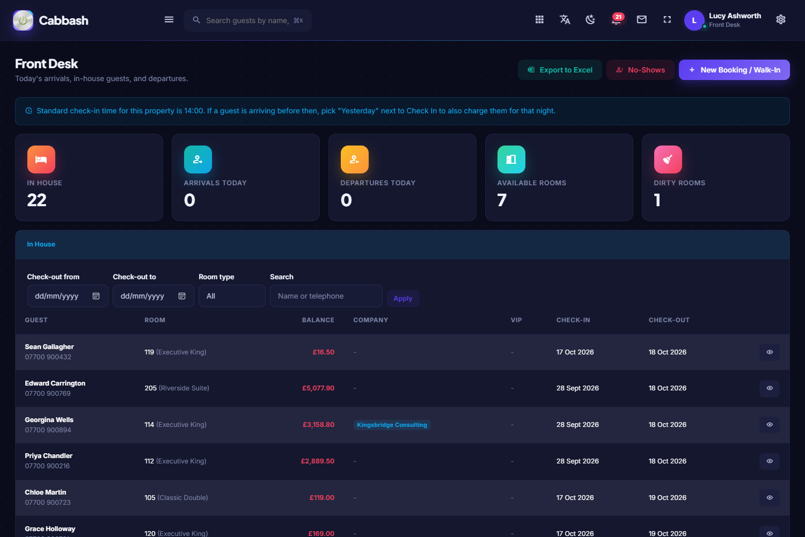
Task: Open the settings gear icon
Action: [x=781, y=20]
